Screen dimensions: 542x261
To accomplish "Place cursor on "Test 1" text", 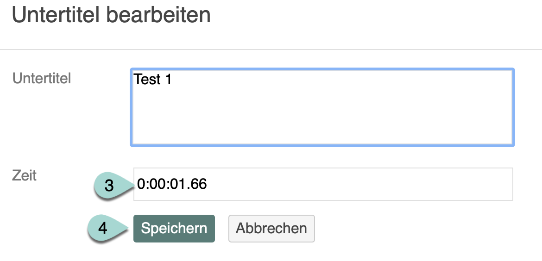I will (153, 80).
